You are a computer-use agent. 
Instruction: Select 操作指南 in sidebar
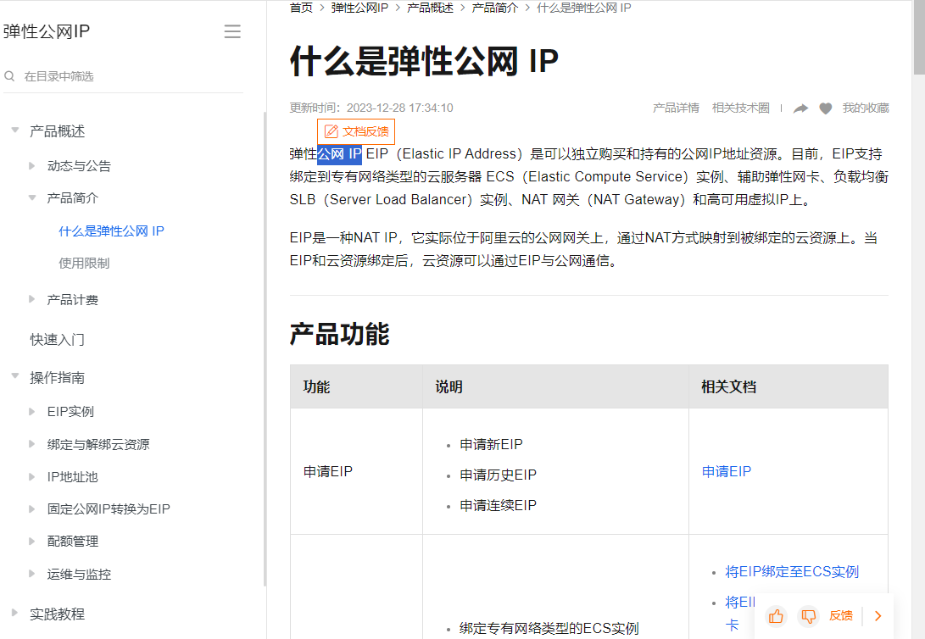(x=57, y=377)
